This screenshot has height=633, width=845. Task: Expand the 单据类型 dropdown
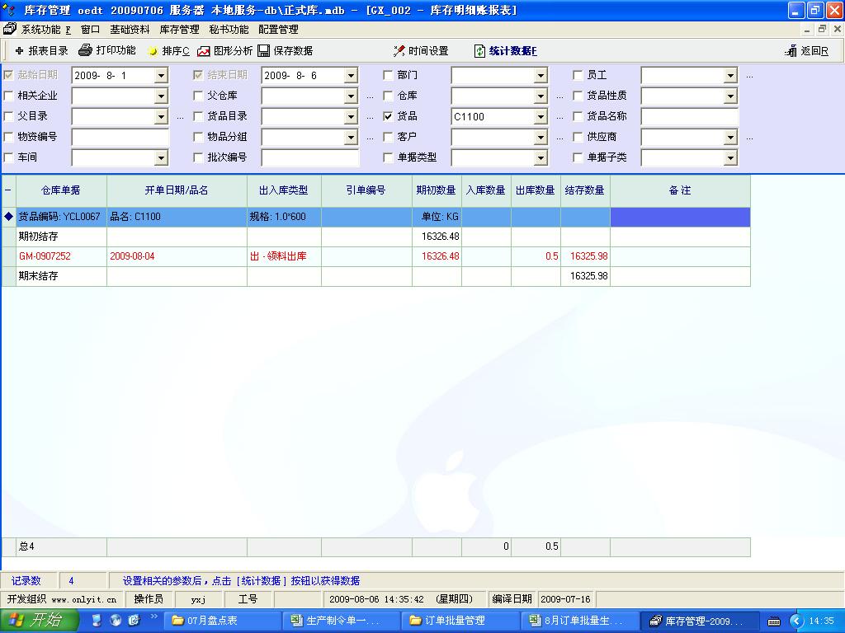[x=541, y=158]
